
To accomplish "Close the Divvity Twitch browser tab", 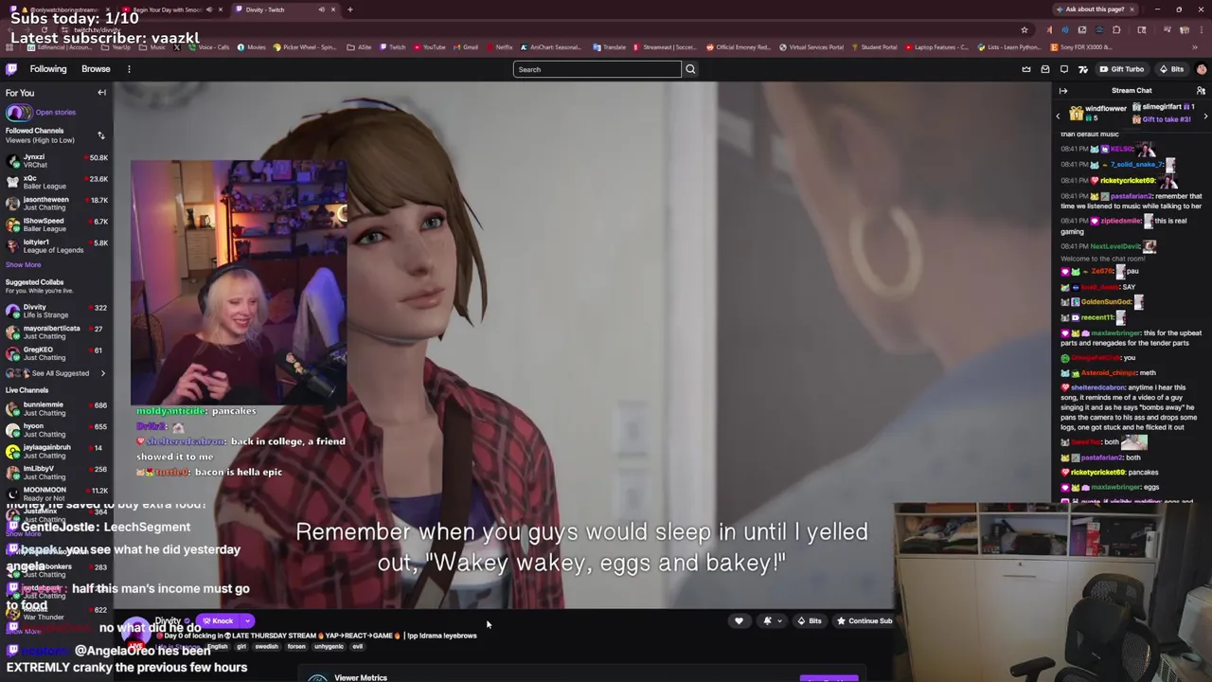I will (x=333, y=9).
